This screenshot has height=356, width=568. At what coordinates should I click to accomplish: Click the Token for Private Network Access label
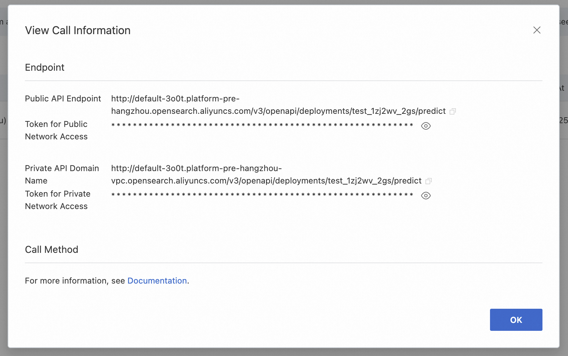pos(58,200)
